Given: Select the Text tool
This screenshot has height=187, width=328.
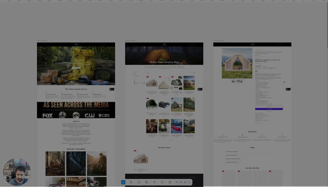Looking at the screenshot, I should click(x=154, y=182).
